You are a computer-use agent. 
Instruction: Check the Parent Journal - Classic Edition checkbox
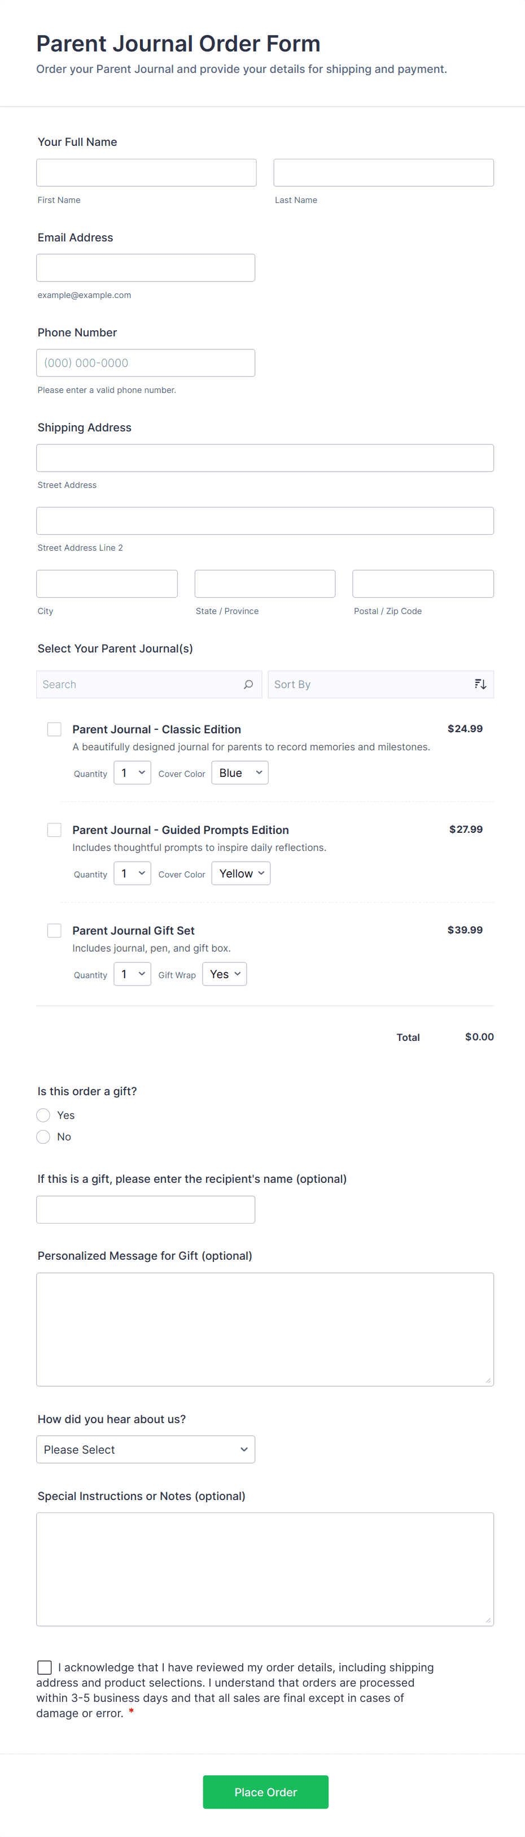pyautogui.click(x=54, y=729)
